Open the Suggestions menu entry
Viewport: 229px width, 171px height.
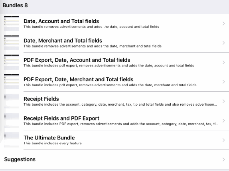pos(114,159)
